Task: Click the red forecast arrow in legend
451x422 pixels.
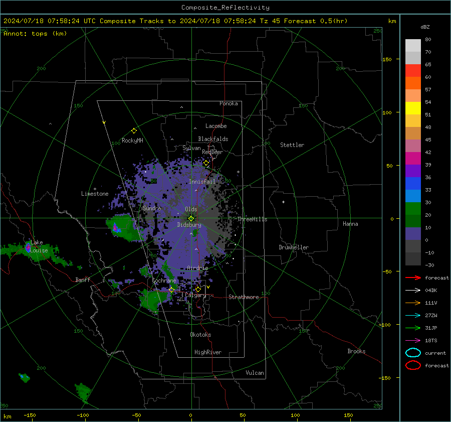Action: [413, 277]
